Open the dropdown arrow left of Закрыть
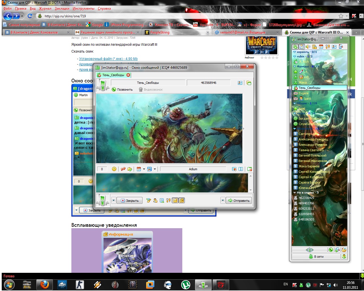The height and width of the screenshot is (291, 364). tap(113, 201)
